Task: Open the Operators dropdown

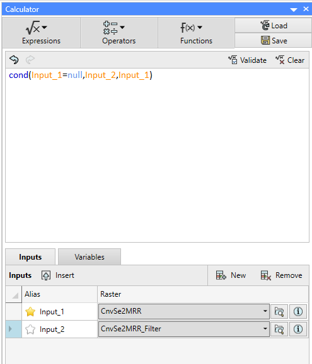Action: tap(119, 33)
